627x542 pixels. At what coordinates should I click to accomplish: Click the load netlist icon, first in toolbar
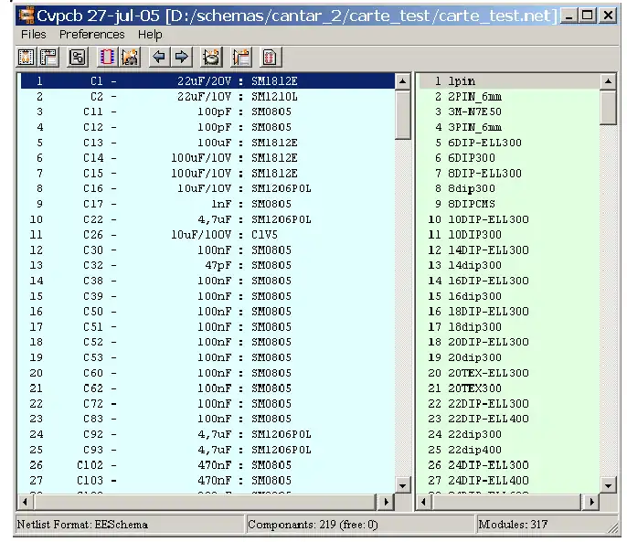click(x=27, y=57)
